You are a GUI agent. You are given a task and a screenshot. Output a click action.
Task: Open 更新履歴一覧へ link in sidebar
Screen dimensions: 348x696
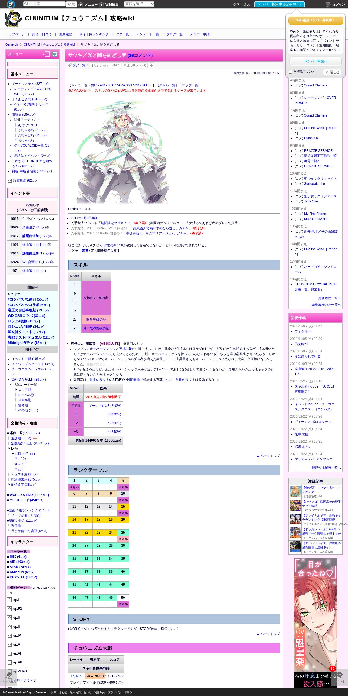pos(329,298)
